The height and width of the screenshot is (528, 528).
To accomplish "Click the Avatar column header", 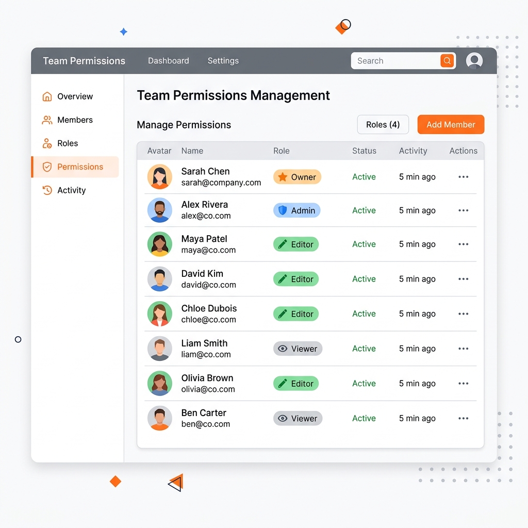I will pyautogui.click(x=159, y=151).
